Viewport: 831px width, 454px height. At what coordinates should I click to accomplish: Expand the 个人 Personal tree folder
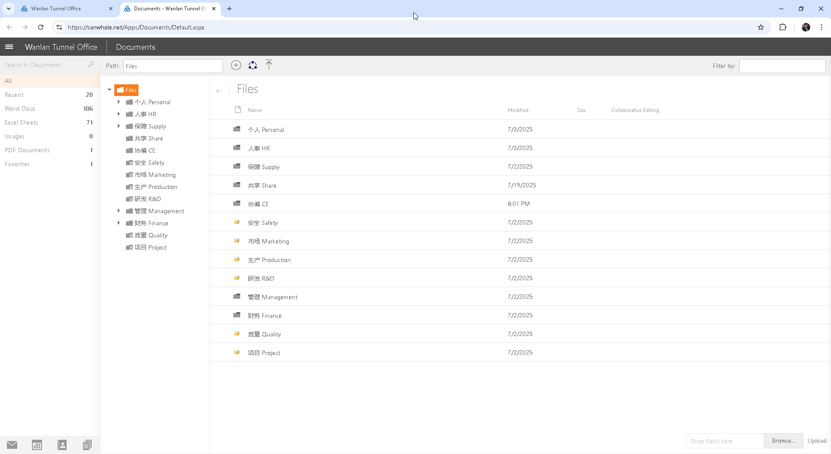[x=119, y=102]
